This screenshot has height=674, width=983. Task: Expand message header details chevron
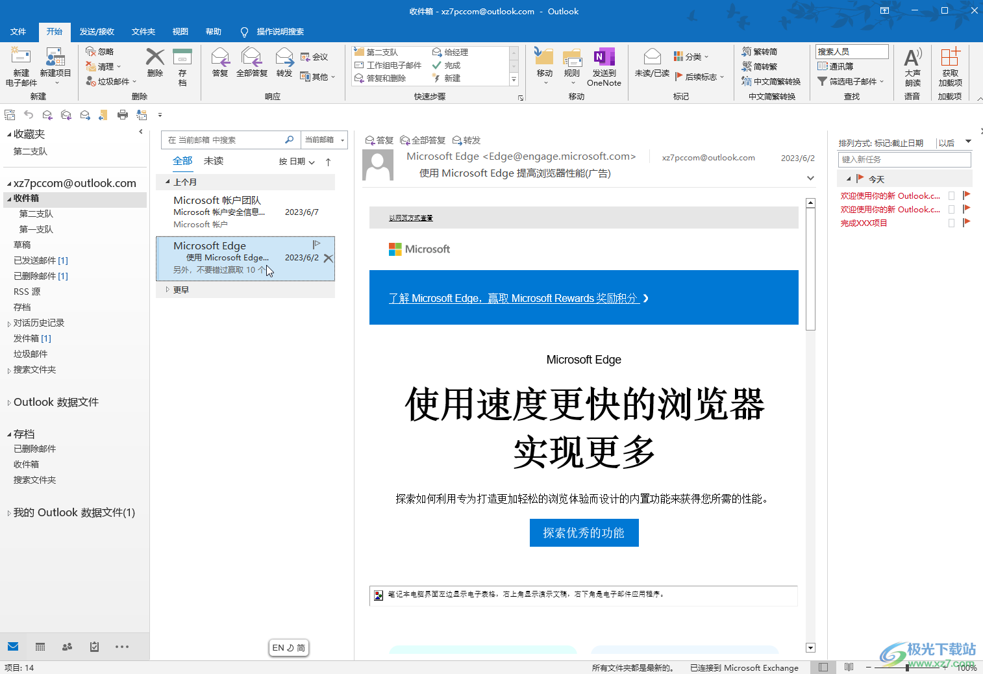point(810,178)
